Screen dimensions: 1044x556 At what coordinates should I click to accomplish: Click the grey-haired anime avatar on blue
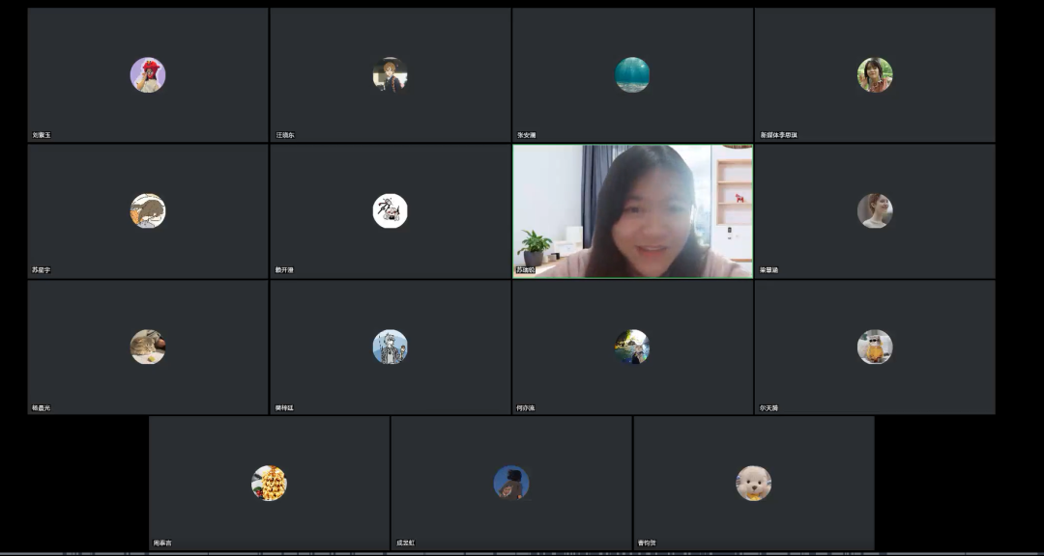[x=391, y=347]
